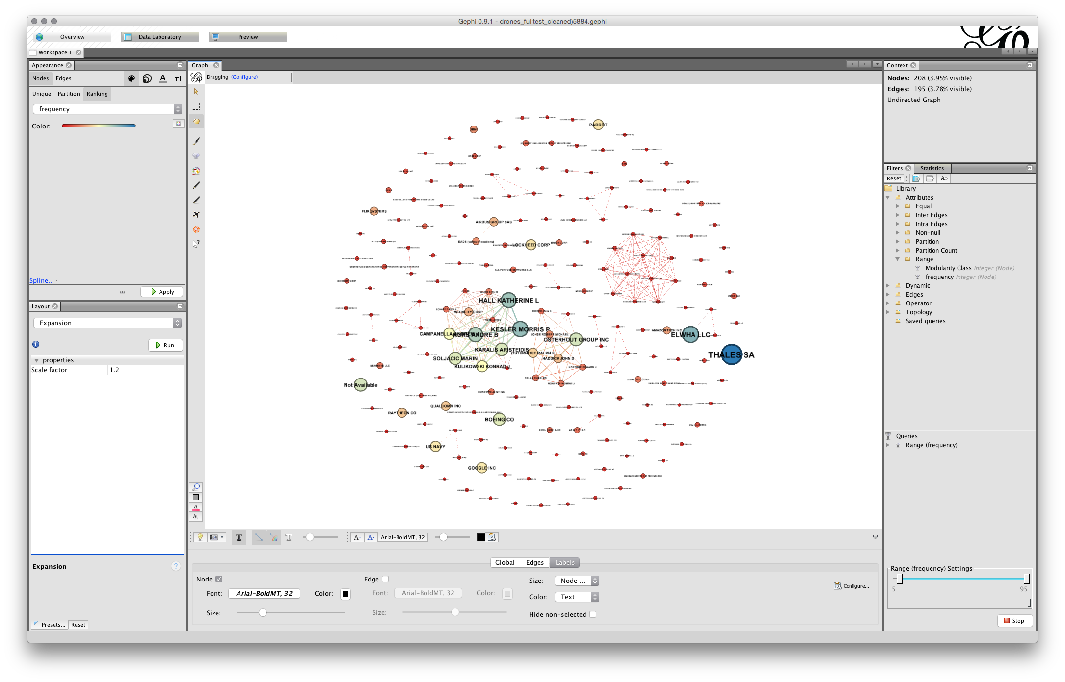Image resolution: width=1065 pixels, height=682 pixels.
Task: Open the Spline... link
Action: tap(42, 280)
